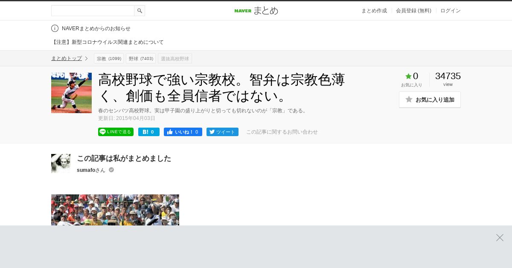Click the Hatena B! bookmark button

(149, 132)
